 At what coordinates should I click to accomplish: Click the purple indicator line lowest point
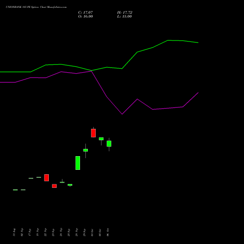[122, 114]
